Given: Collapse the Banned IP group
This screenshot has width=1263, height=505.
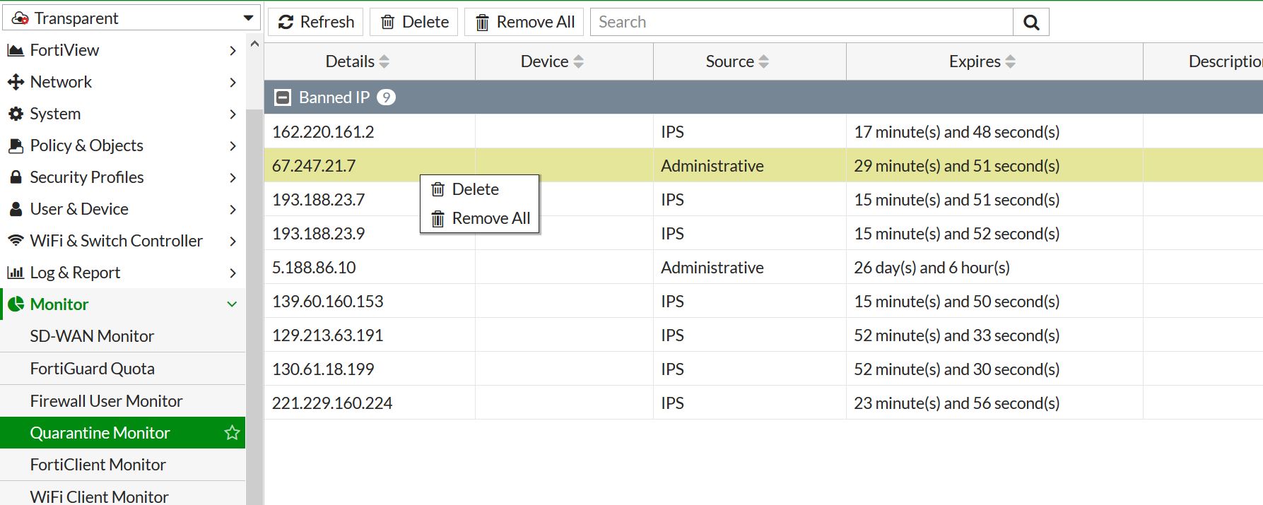Looking at the screenshot, I should coord(283,97).
